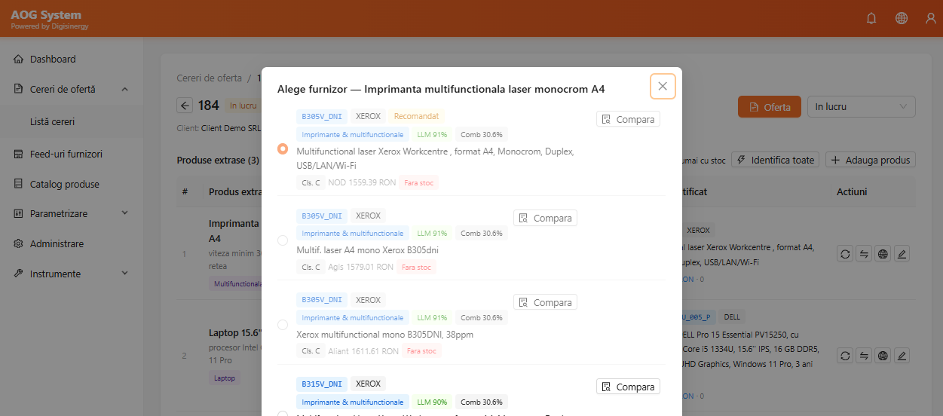Viewport: 943px width, 416px height.
Task: Expand the Instrumente menu chevron
Action: (x=125, y=274)
